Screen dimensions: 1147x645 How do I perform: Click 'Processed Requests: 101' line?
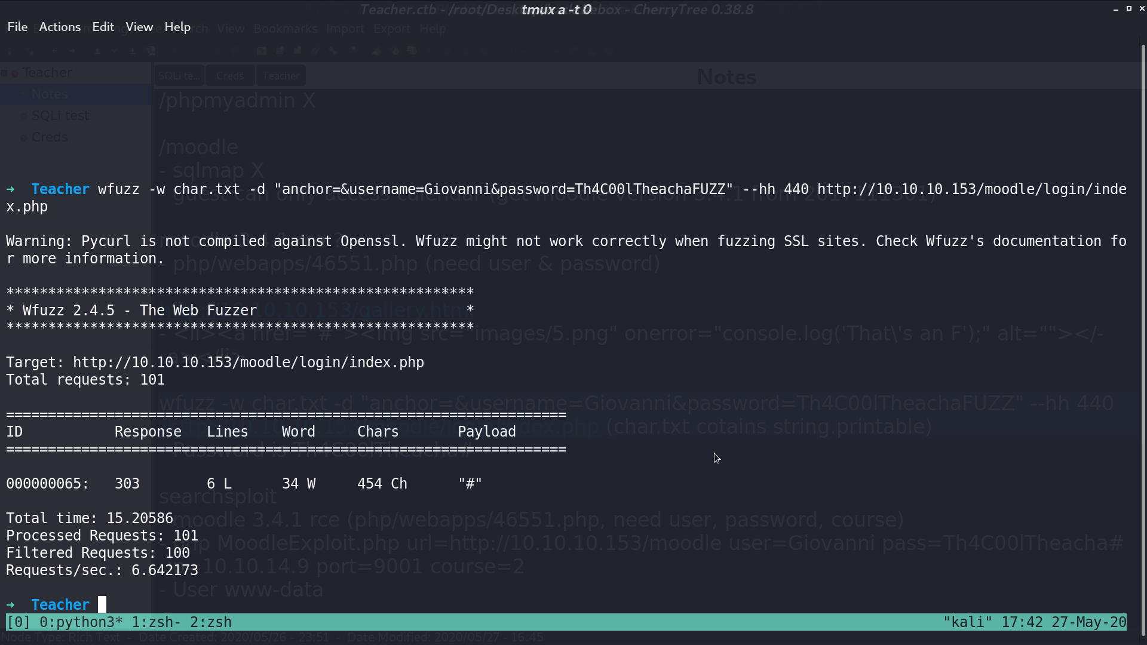pos(102,536)
